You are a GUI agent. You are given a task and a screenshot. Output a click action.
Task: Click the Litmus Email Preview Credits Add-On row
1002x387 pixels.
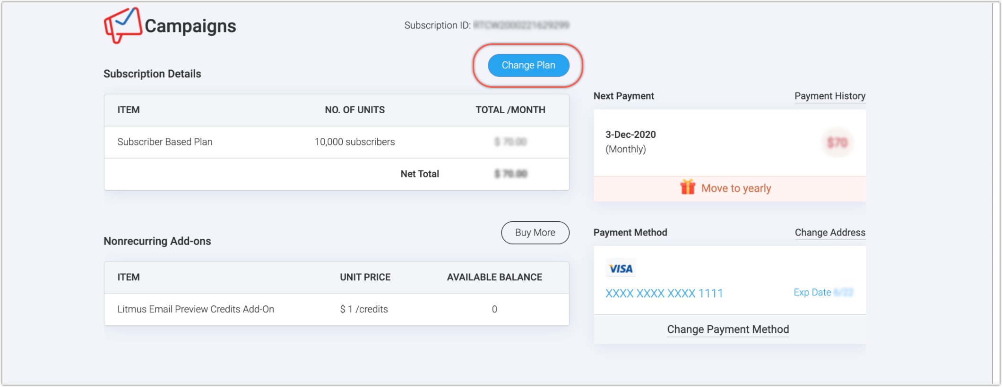click(x=196, y=309)
